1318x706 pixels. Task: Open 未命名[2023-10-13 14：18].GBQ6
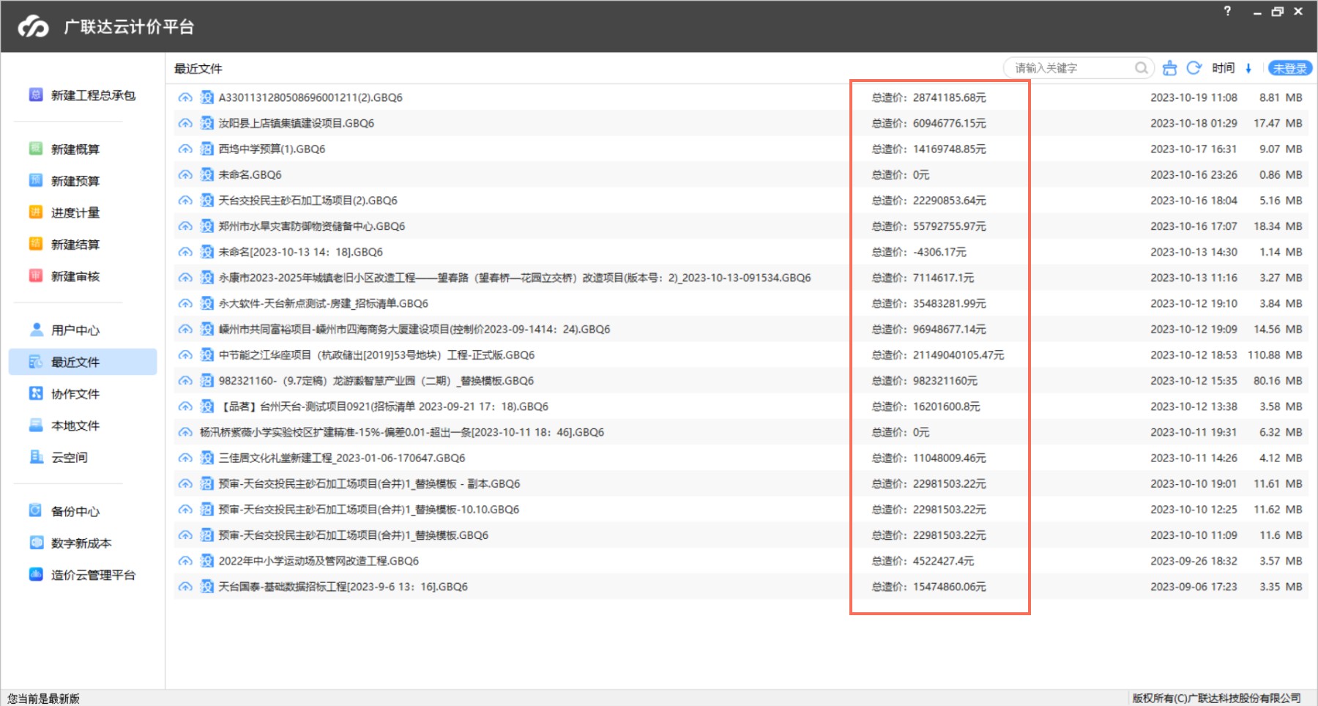[300, 252]
